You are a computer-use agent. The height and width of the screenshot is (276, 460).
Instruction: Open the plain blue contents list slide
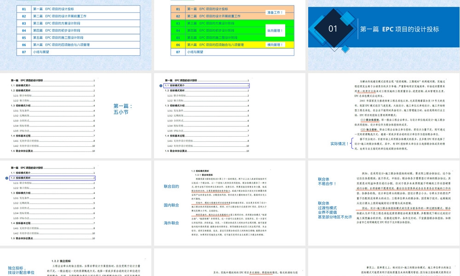pos(76,35)
